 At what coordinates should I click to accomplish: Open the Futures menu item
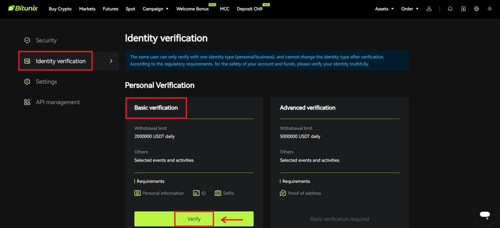click(x=110, y=9)
